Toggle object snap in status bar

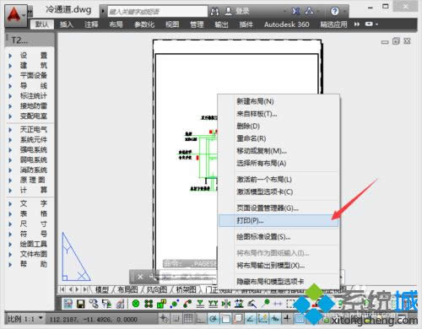pos(225,319)
